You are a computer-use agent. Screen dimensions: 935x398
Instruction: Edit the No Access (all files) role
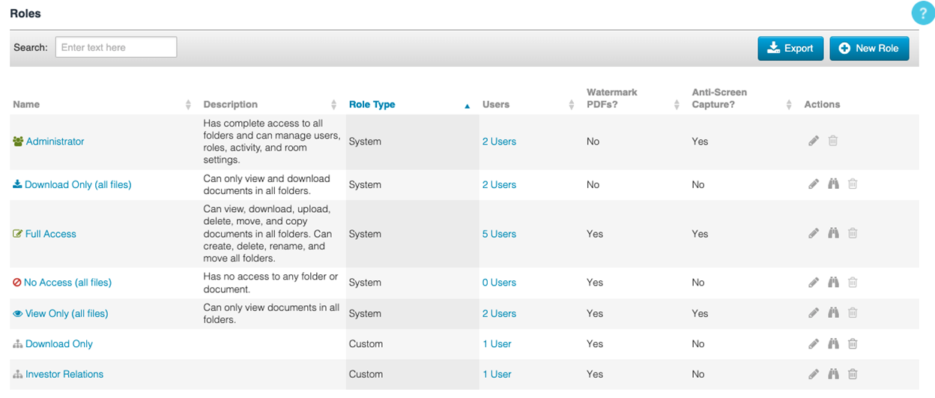814,283
